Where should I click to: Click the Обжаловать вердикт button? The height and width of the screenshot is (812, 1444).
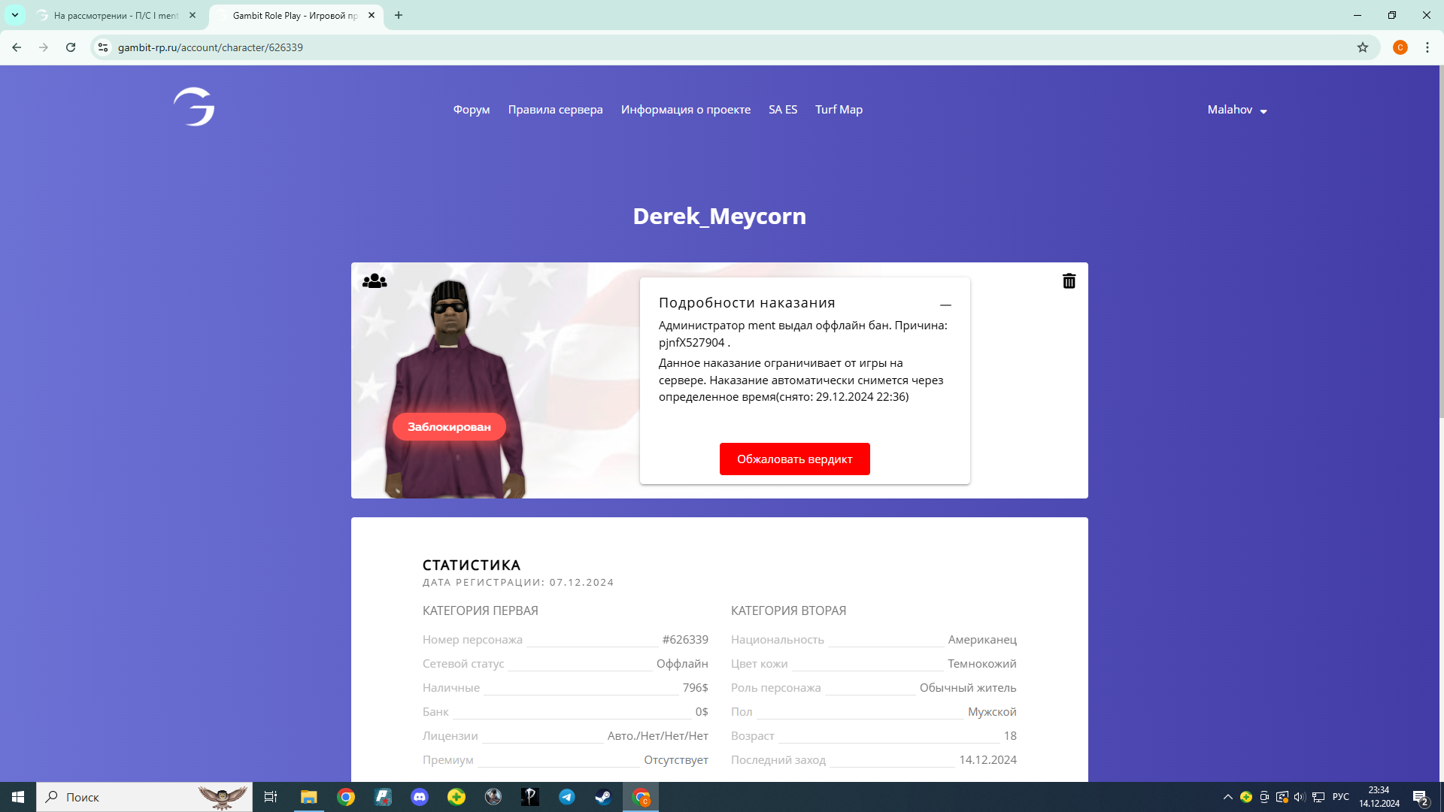[x=794, y=459]
